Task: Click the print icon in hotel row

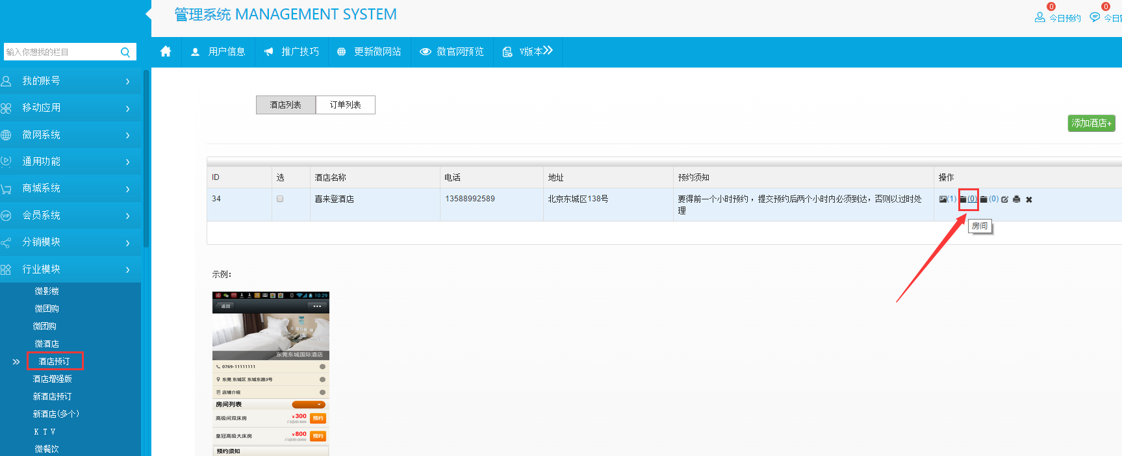Action: 1017,199
